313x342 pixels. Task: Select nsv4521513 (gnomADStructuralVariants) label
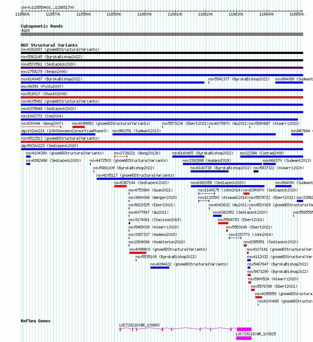tap(60, 139)
